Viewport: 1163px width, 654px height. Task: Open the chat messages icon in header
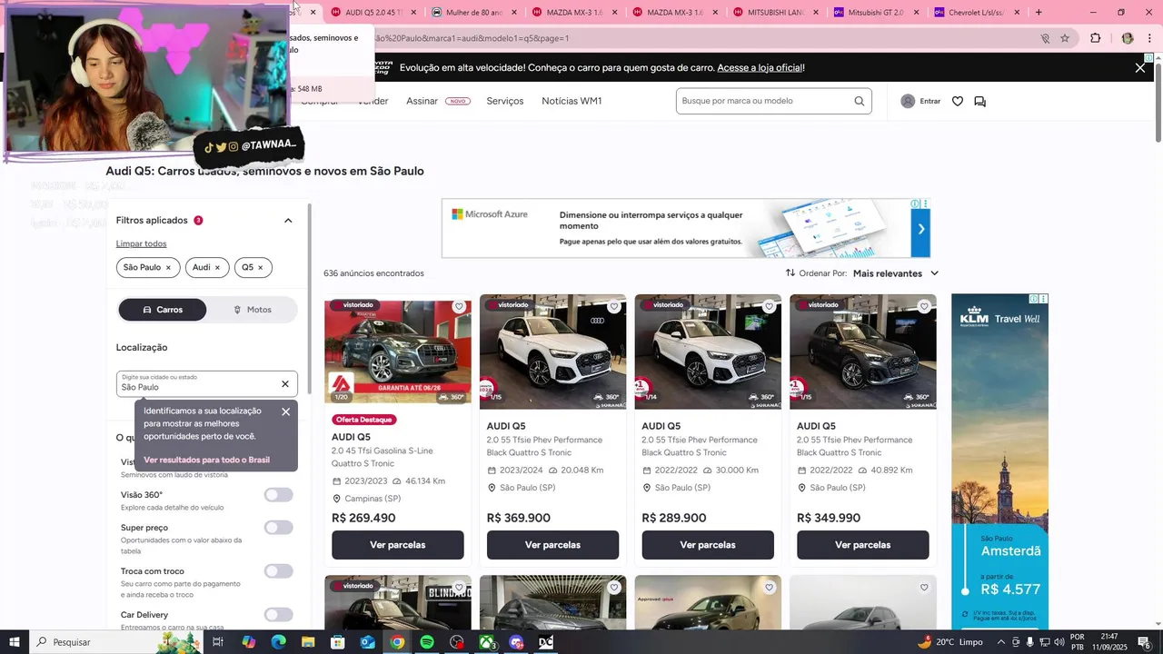(979, 101)
